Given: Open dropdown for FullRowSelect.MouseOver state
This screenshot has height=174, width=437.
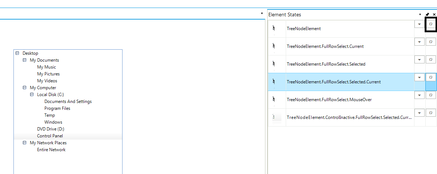Looking at the screenshot, I should tap(420, 95).
